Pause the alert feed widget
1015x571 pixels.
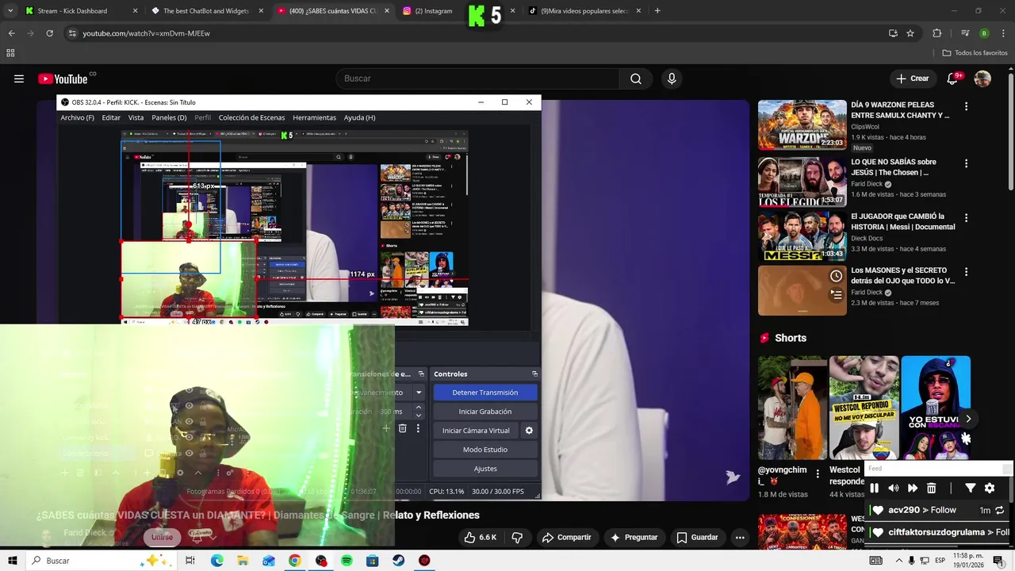point(874,489)
